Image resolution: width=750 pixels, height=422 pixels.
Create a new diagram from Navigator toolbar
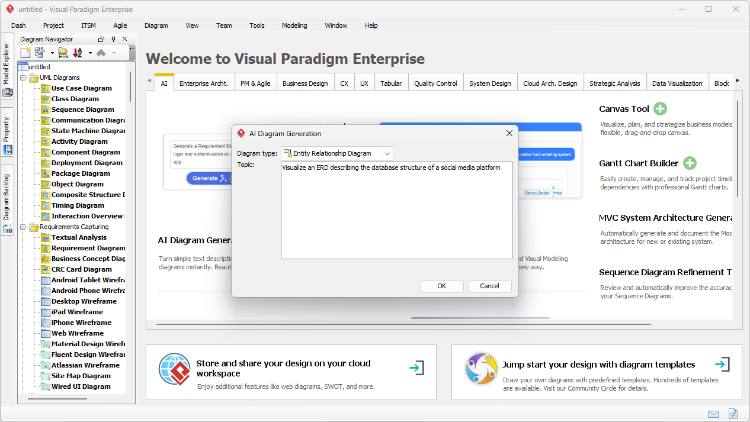point(25,53)
